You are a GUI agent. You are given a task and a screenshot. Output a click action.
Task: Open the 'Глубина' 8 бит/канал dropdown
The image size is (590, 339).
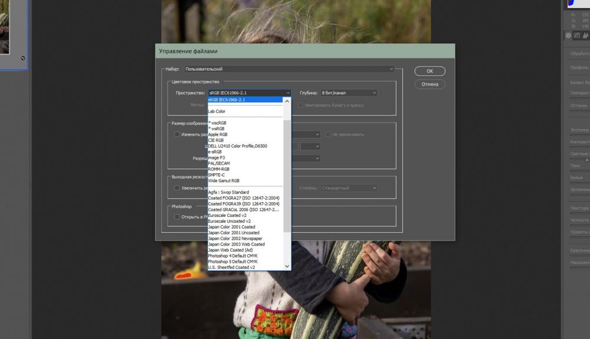[x=349, y=93]
